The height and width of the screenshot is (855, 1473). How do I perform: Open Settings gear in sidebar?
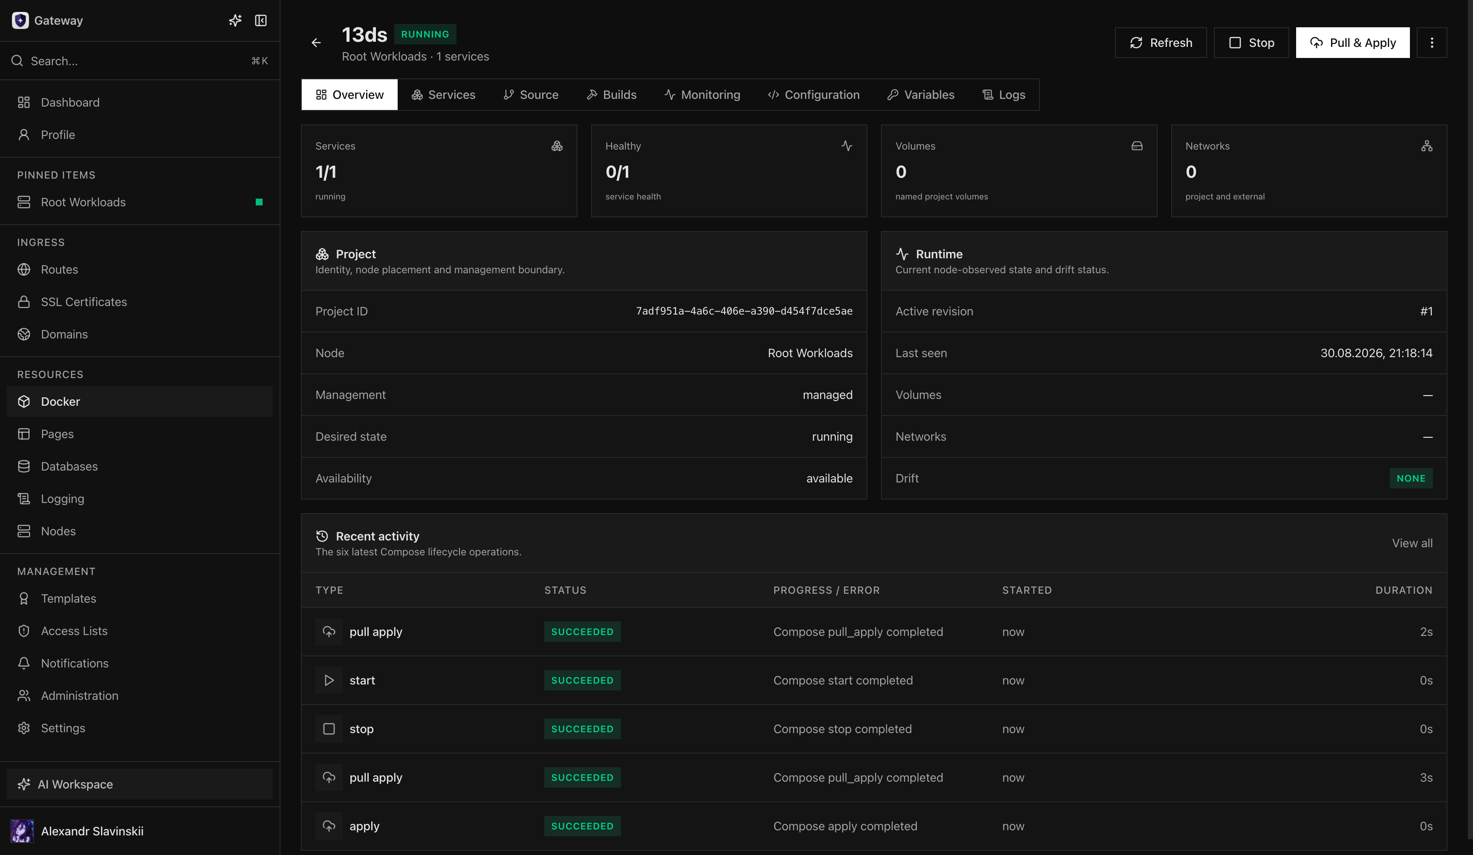pyautogui.click(x=140, y=728)
